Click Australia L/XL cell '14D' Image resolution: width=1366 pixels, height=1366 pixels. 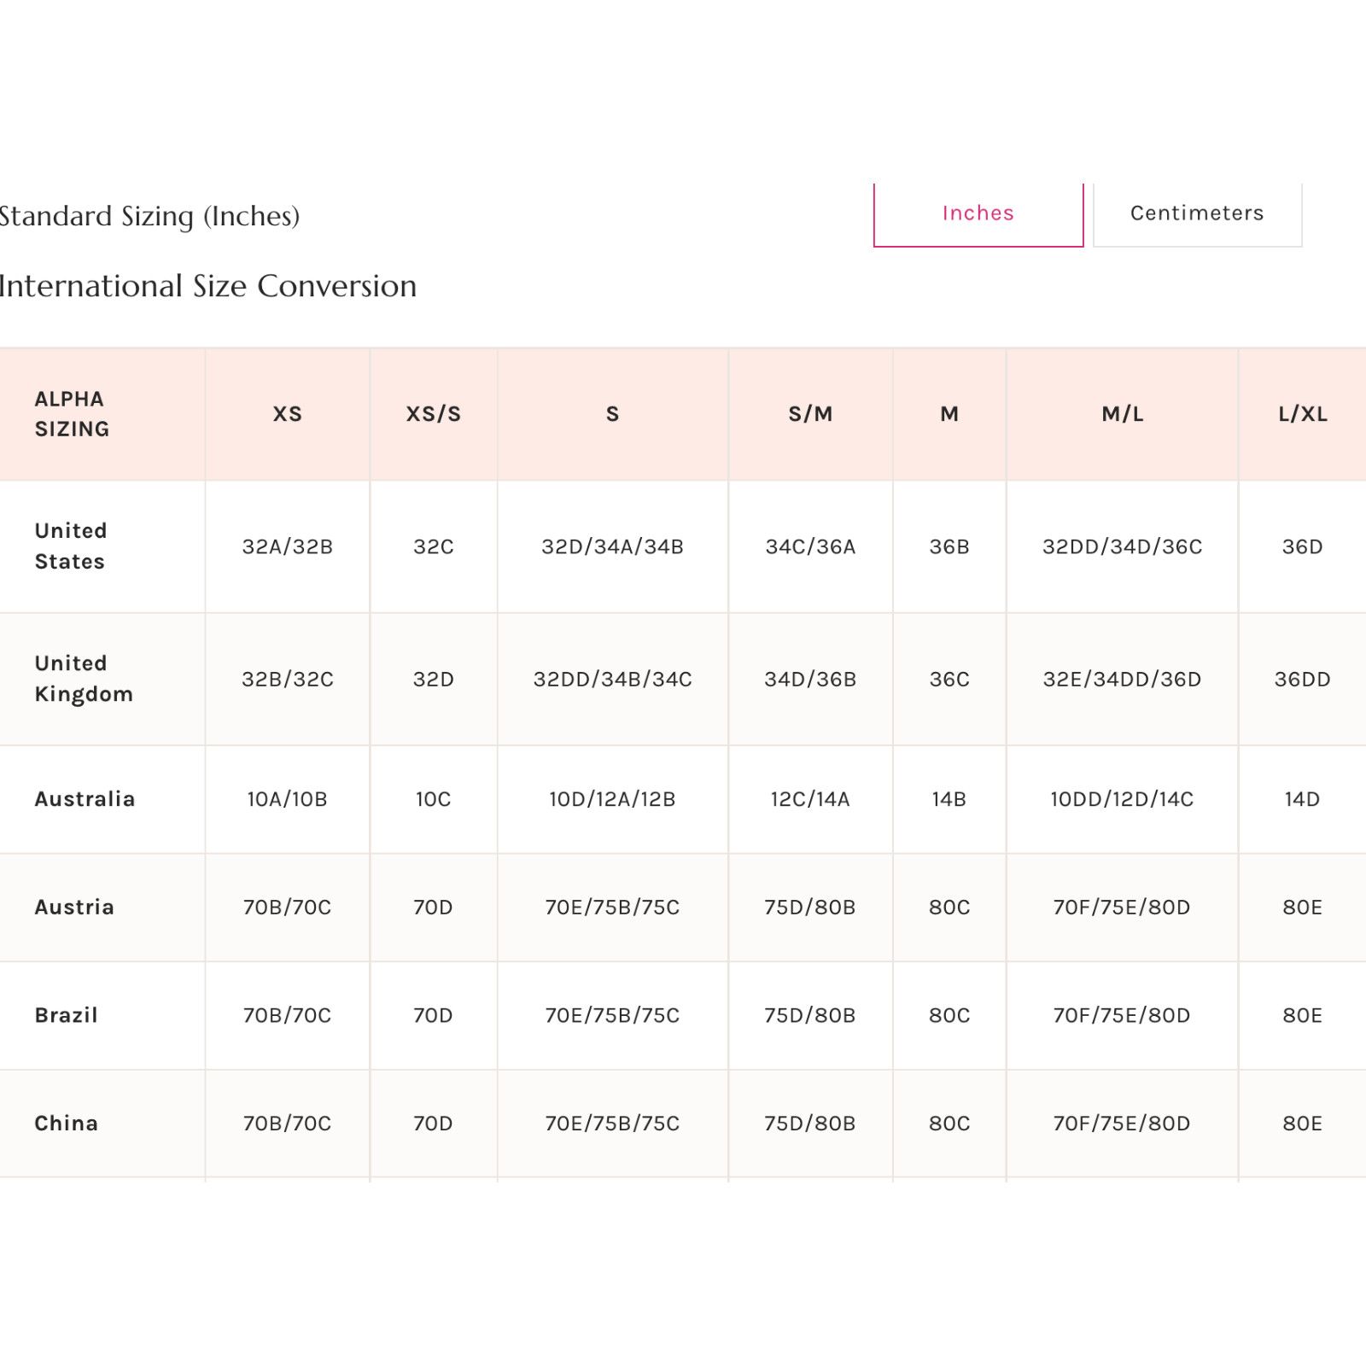1303,799
